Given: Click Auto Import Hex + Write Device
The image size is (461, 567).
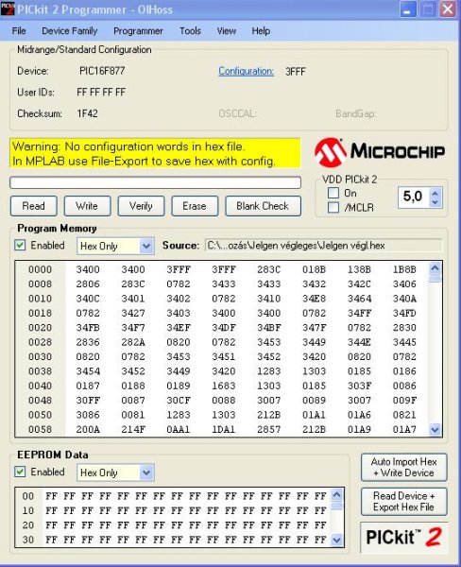Looking at the screenshot, I should pos(404,467).
